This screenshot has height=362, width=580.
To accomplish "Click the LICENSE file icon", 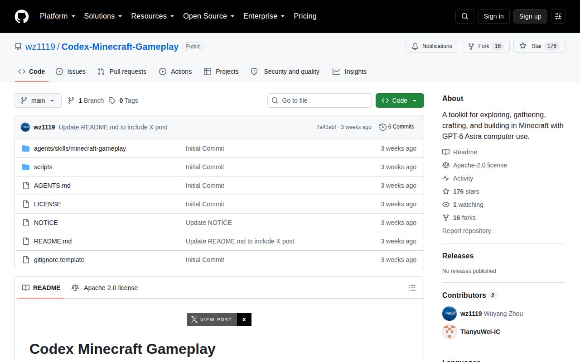I will click(x=26, y=204).
